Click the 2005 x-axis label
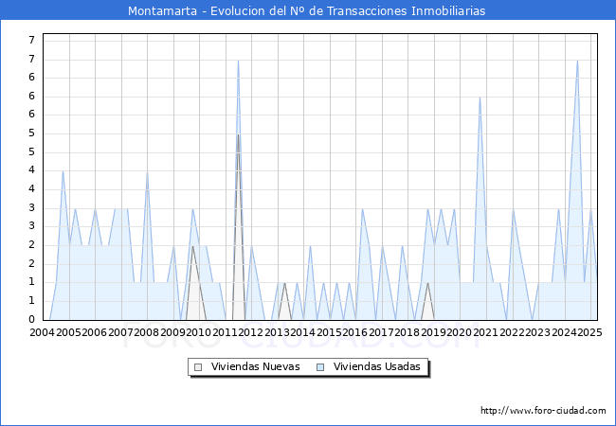Screen dimensions: 616x426 pos(68,332)
